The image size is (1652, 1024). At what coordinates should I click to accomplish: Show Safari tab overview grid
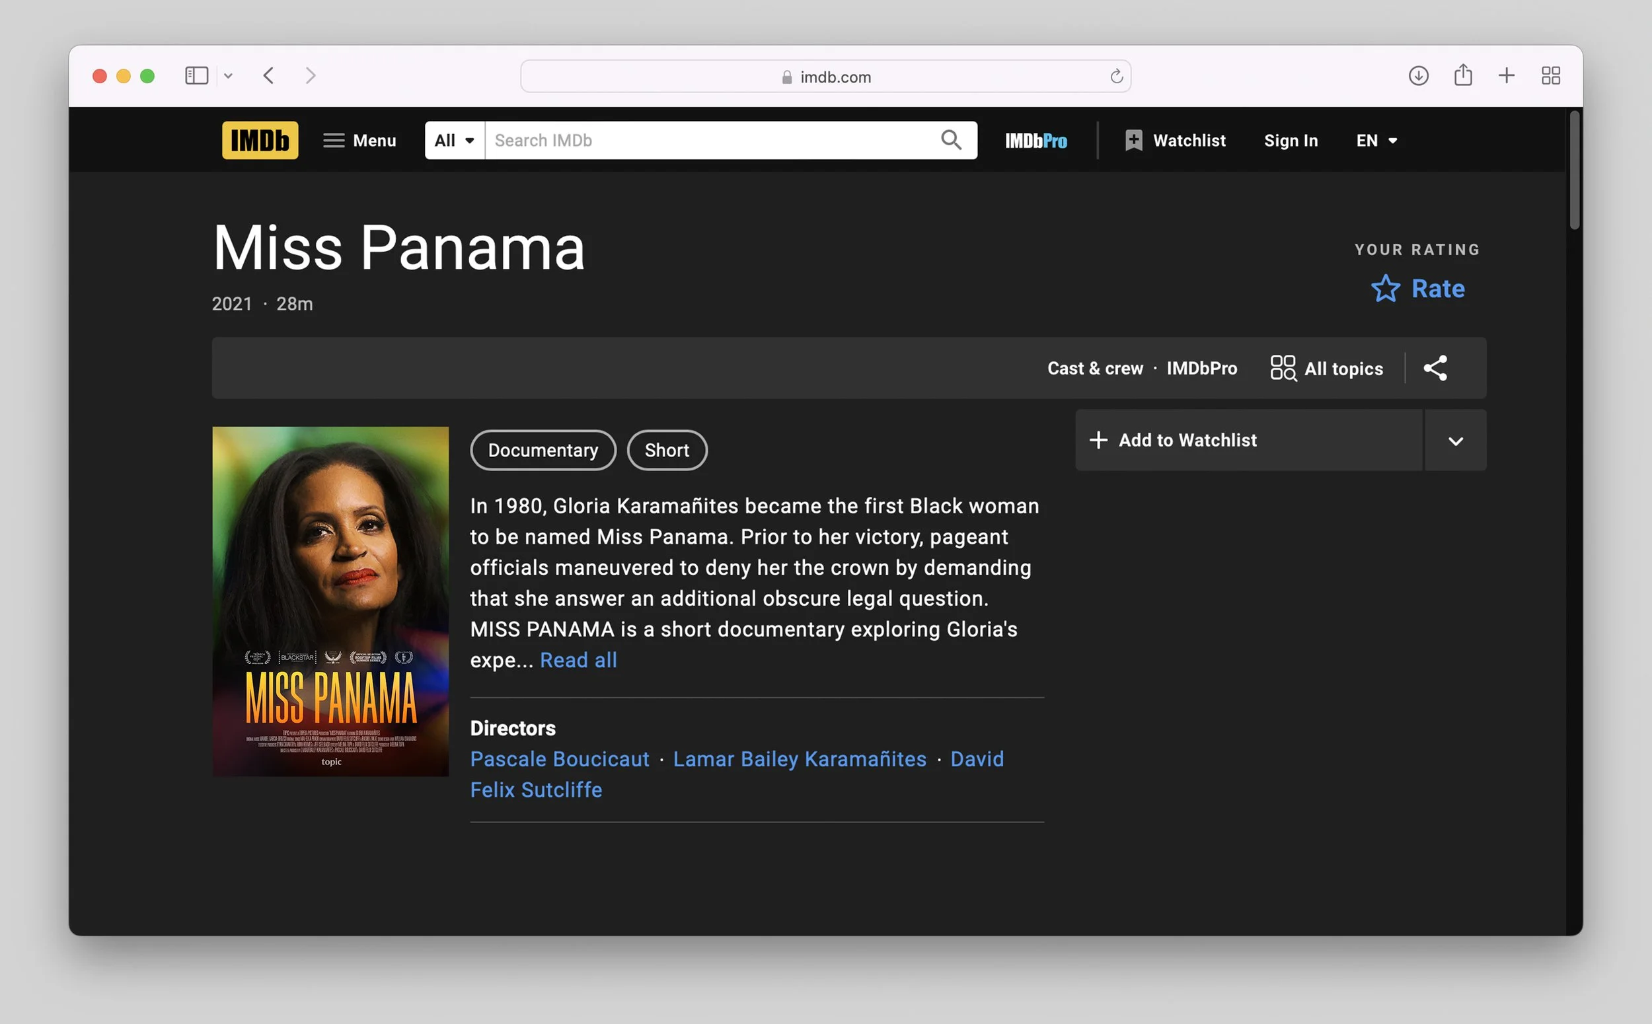[x=1550, y=76]
